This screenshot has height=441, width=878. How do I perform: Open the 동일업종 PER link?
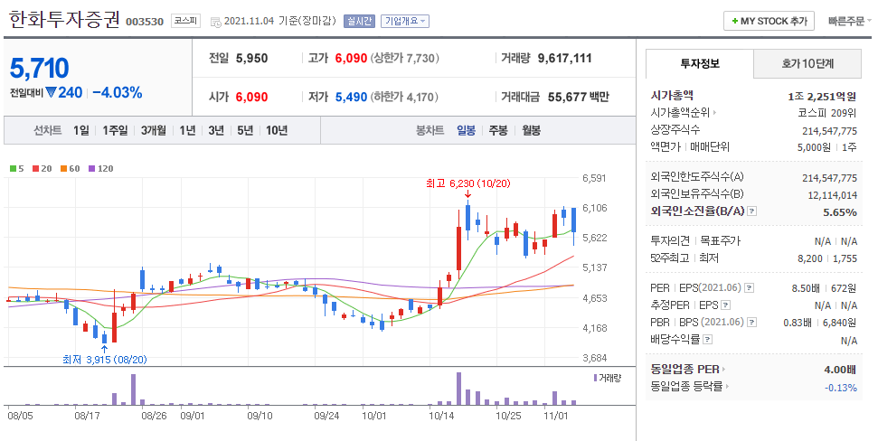click(684, 370)
